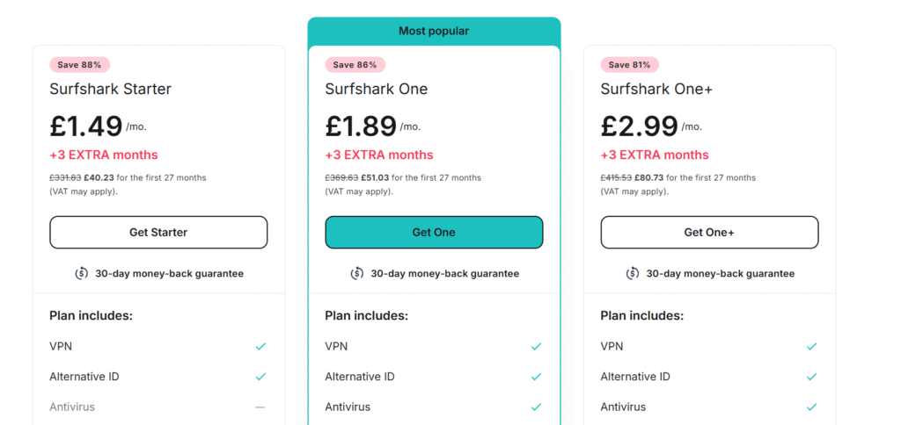
Task: Click Alternative ID checkmark in Starter plan
Action: click(260, 377)
